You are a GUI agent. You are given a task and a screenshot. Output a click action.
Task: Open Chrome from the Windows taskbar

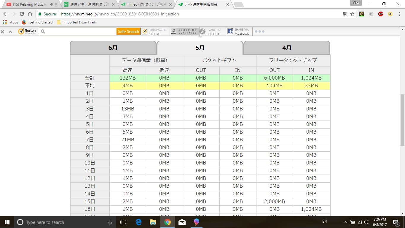pos(168,222)
